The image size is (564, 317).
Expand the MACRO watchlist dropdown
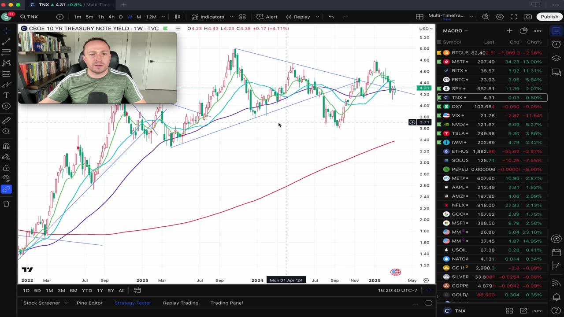(x=455, y=31)
